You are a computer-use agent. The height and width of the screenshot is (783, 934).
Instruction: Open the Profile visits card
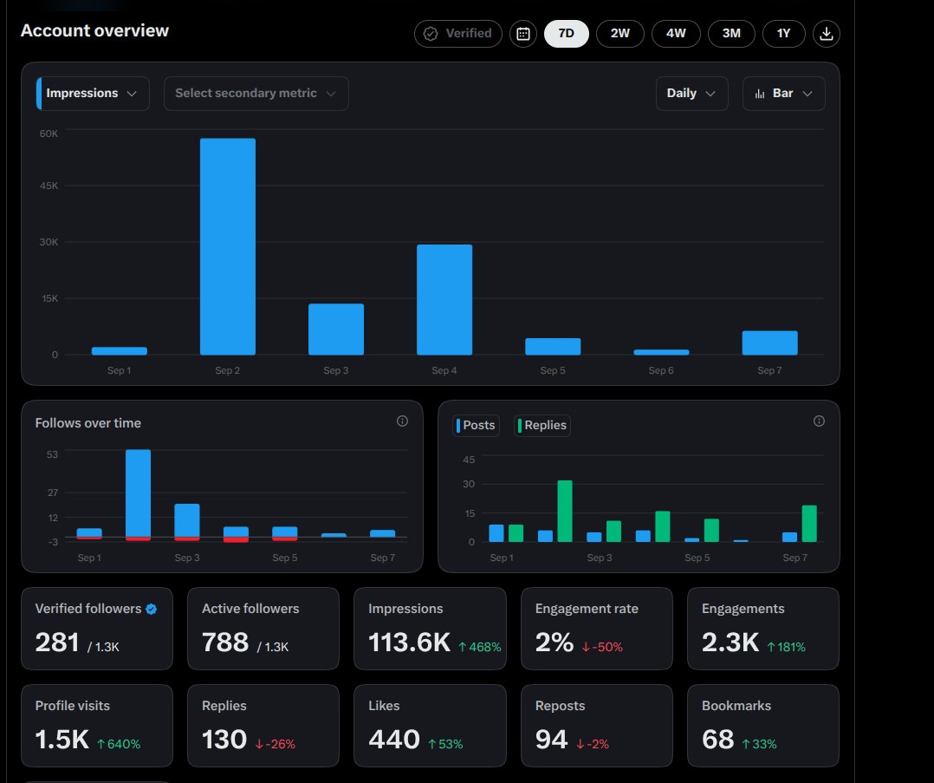click(x=97, y=726)
